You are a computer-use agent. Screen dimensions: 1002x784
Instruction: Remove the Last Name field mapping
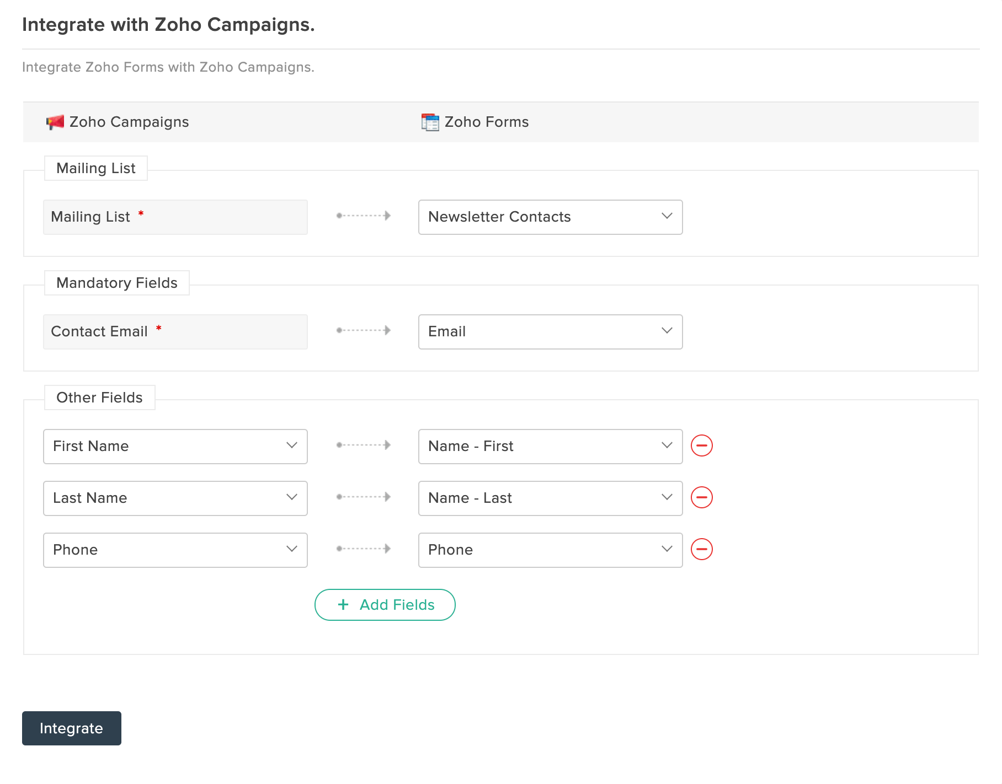point(702,497)
